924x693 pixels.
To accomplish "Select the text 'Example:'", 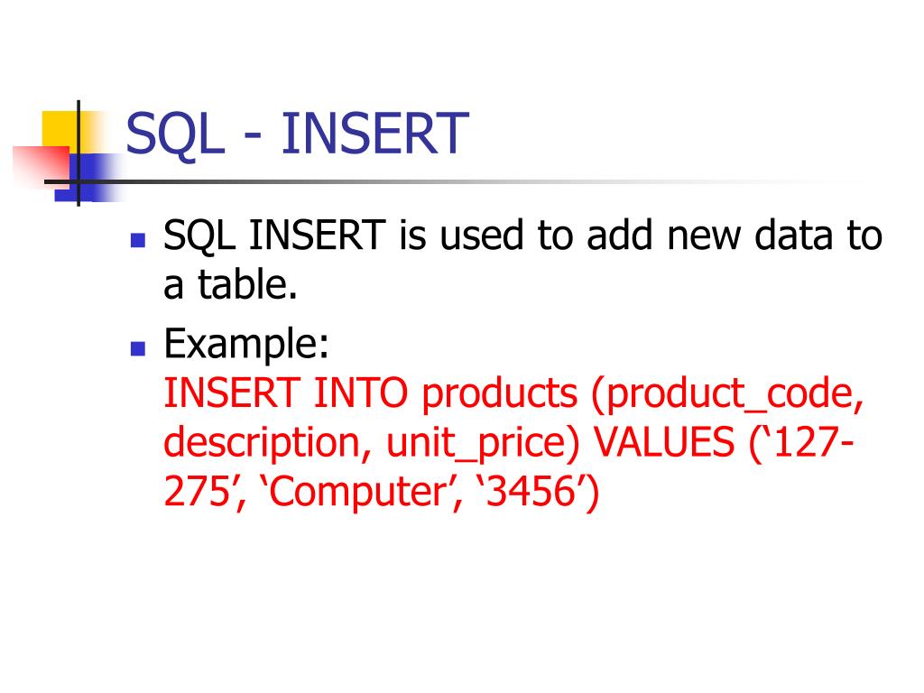I will (x=246, y=344).
